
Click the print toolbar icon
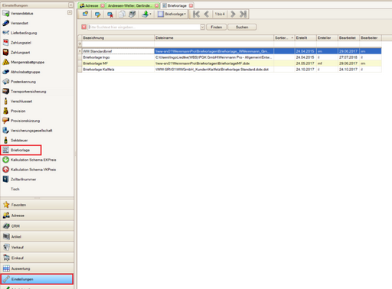coord(132,15)
